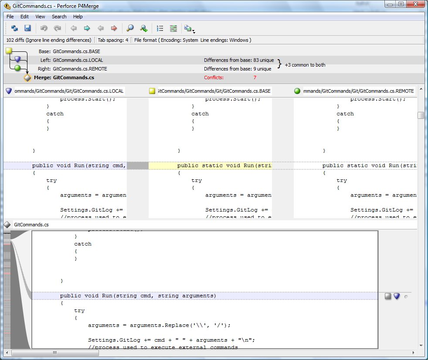Open the Help menu
This screenshot has height=360, width=428.
tap(78, 17)
